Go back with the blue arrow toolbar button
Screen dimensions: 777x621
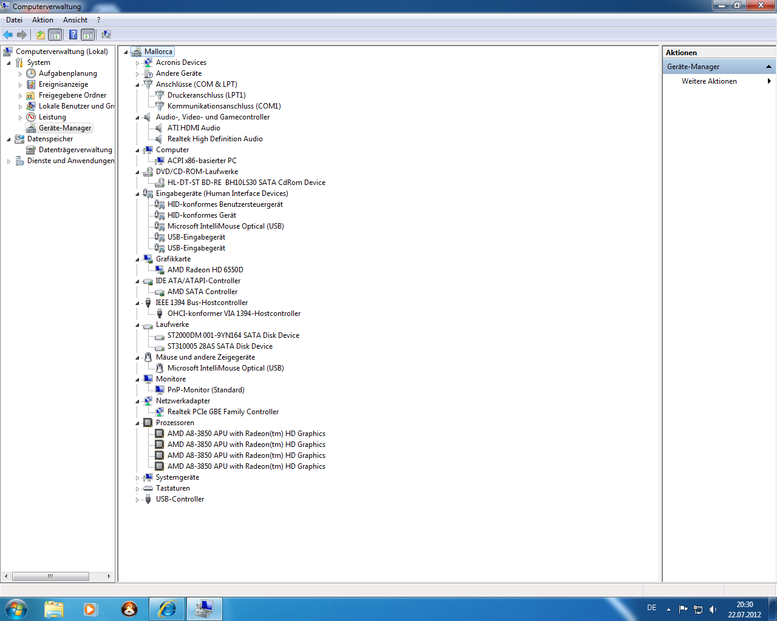coord(8,35)
